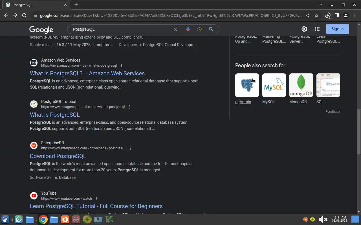Open a new browser tab
The width and height of the screenshot is (361, 225).
click(x=76, y=5)
